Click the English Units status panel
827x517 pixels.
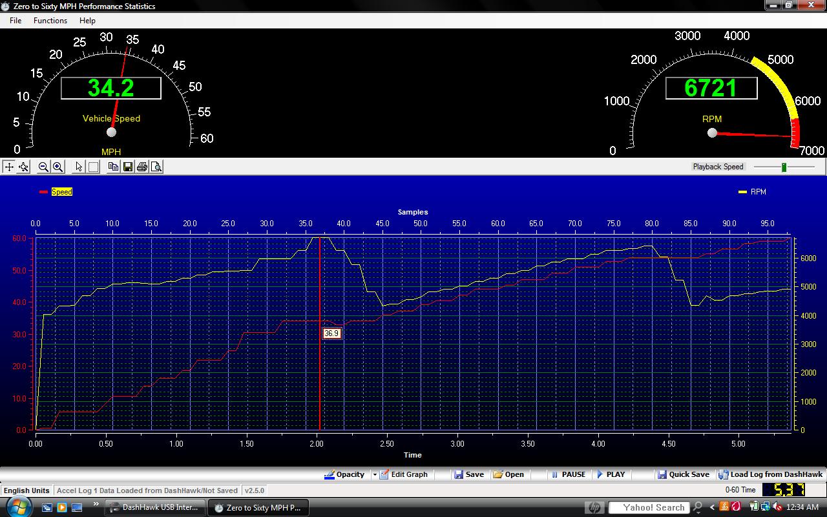coord(26,491)
